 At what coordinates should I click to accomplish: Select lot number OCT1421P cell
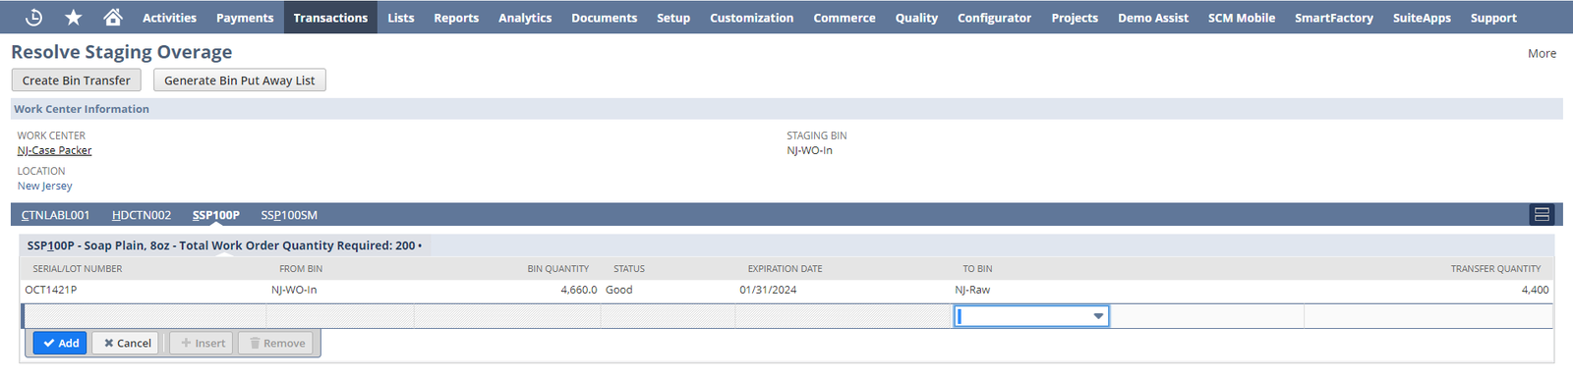pyautogui.click(x=51, y=290)
